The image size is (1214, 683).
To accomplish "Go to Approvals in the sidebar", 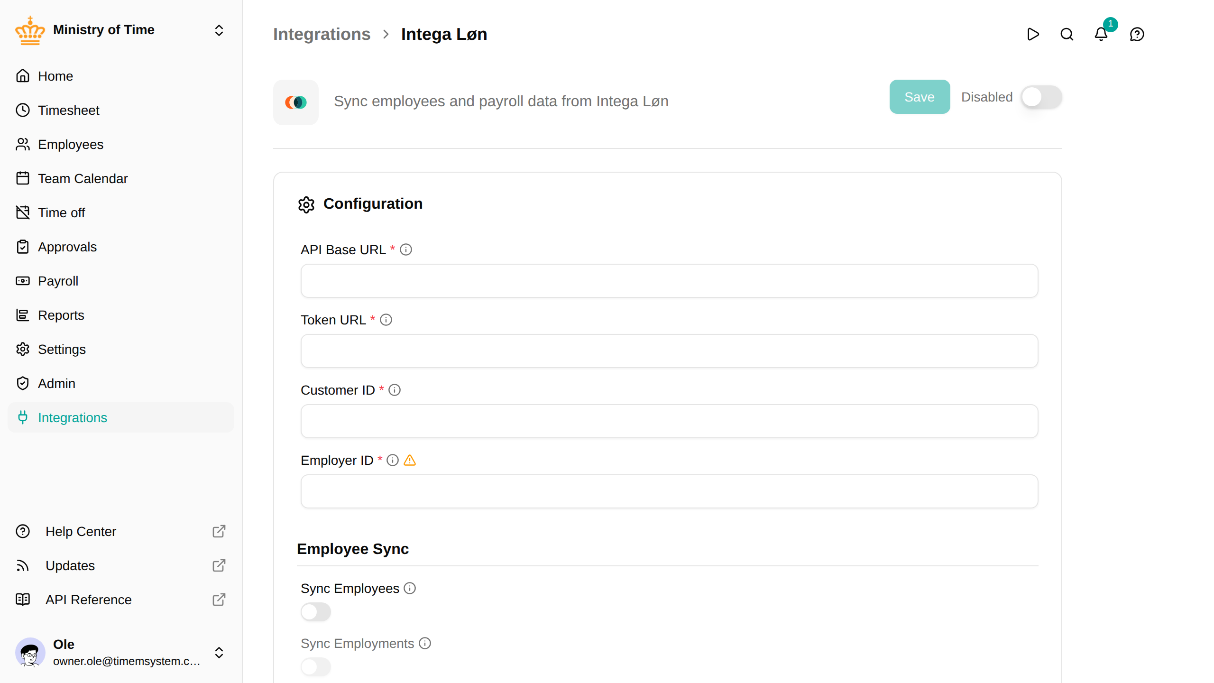I will click(121, 247).
